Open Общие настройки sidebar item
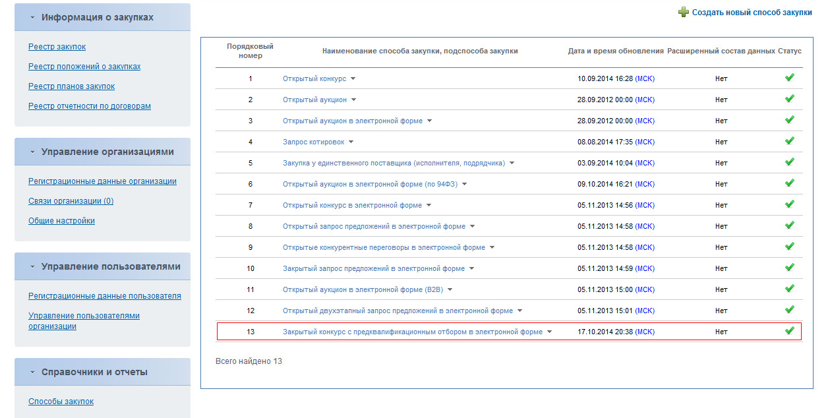The height and width of the screenshot is (418, 830). pos(61,221)
